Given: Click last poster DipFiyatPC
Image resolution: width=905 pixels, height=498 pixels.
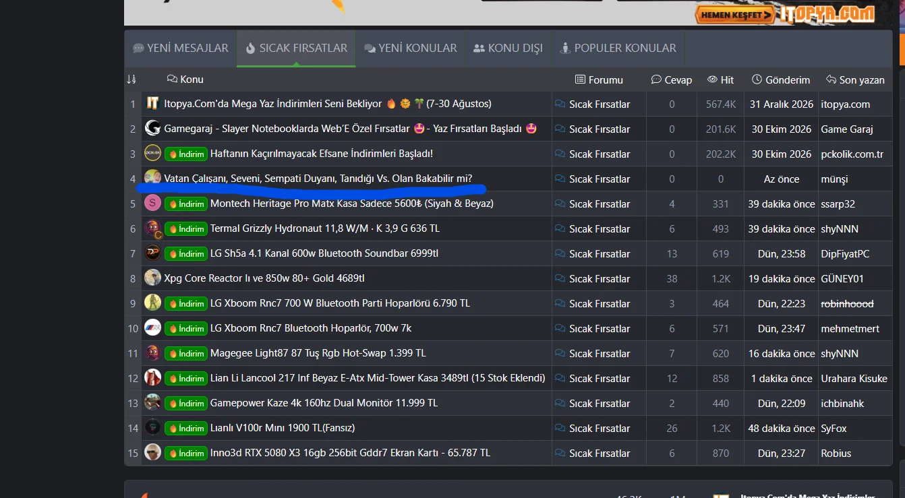Looking at the screenshot, I should click(845, 254).
